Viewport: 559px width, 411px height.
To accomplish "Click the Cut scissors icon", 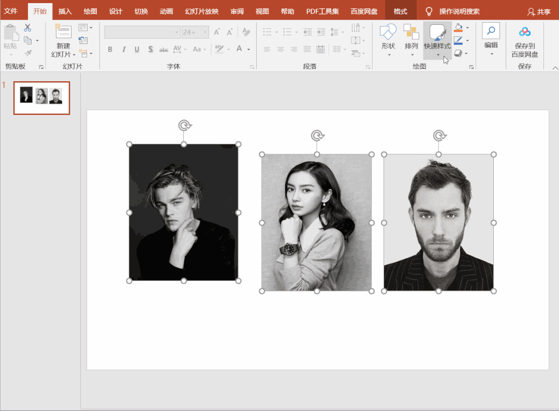I will [27, 28].
